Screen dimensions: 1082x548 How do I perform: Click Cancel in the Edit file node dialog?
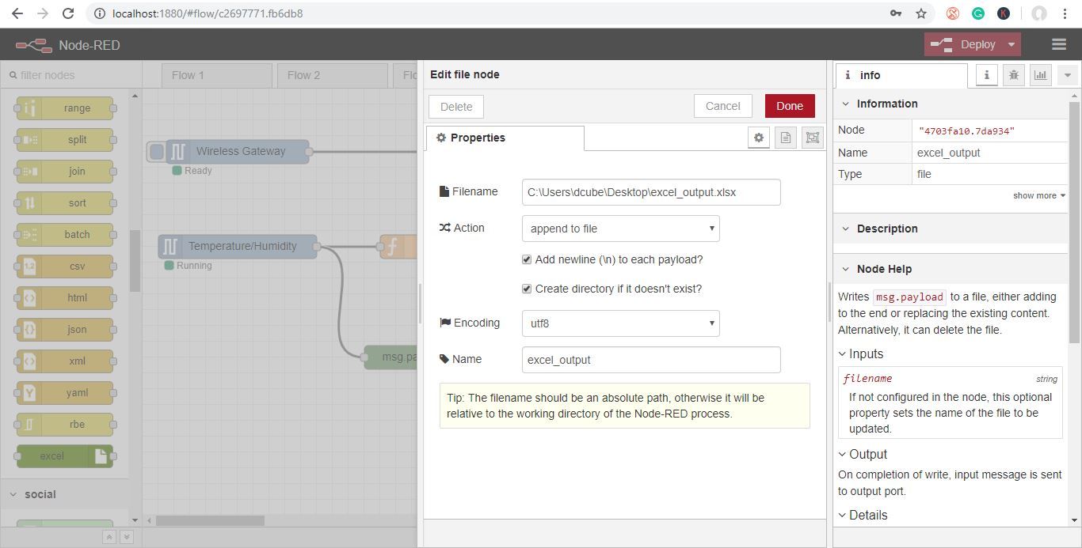723,106
